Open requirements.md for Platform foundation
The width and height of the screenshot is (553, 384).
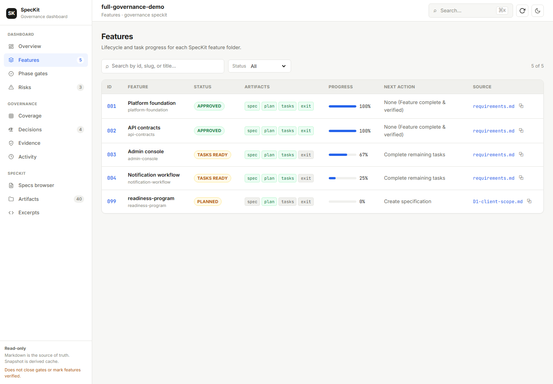coord(493,106)
